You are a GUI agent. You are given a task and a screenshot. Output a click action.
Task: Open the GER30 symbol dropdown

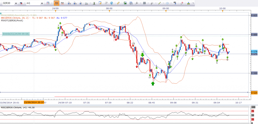[16, 3]
